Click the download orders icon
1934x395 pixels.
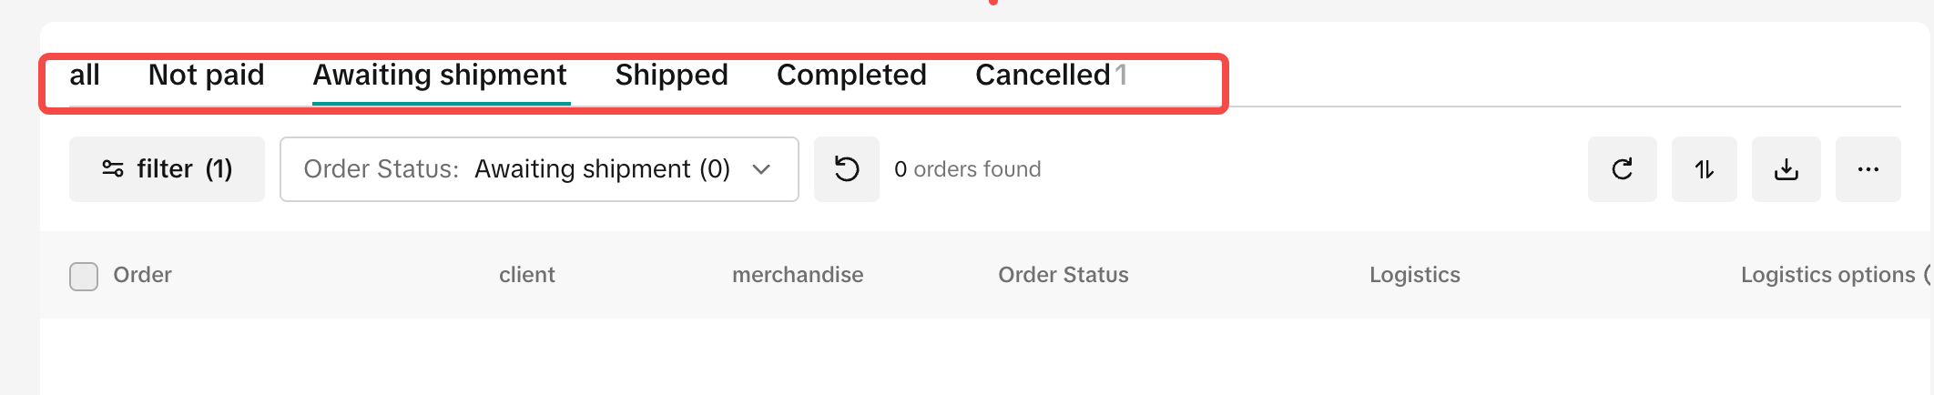1786,169
